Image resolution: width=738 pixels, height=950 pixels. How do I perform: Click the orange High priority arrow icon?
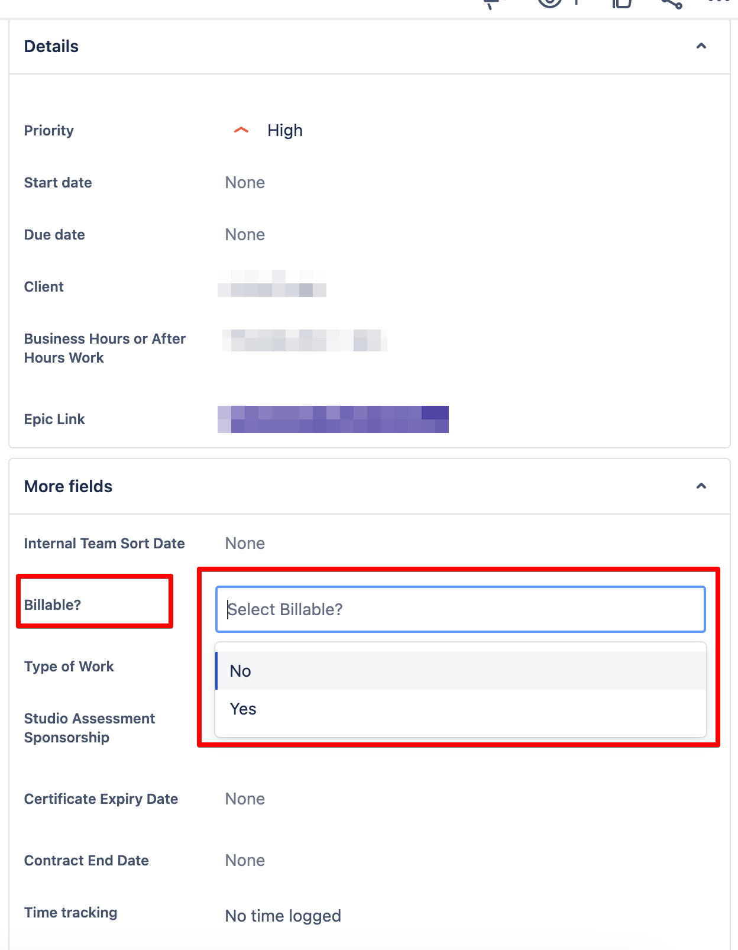coord(241,130)
